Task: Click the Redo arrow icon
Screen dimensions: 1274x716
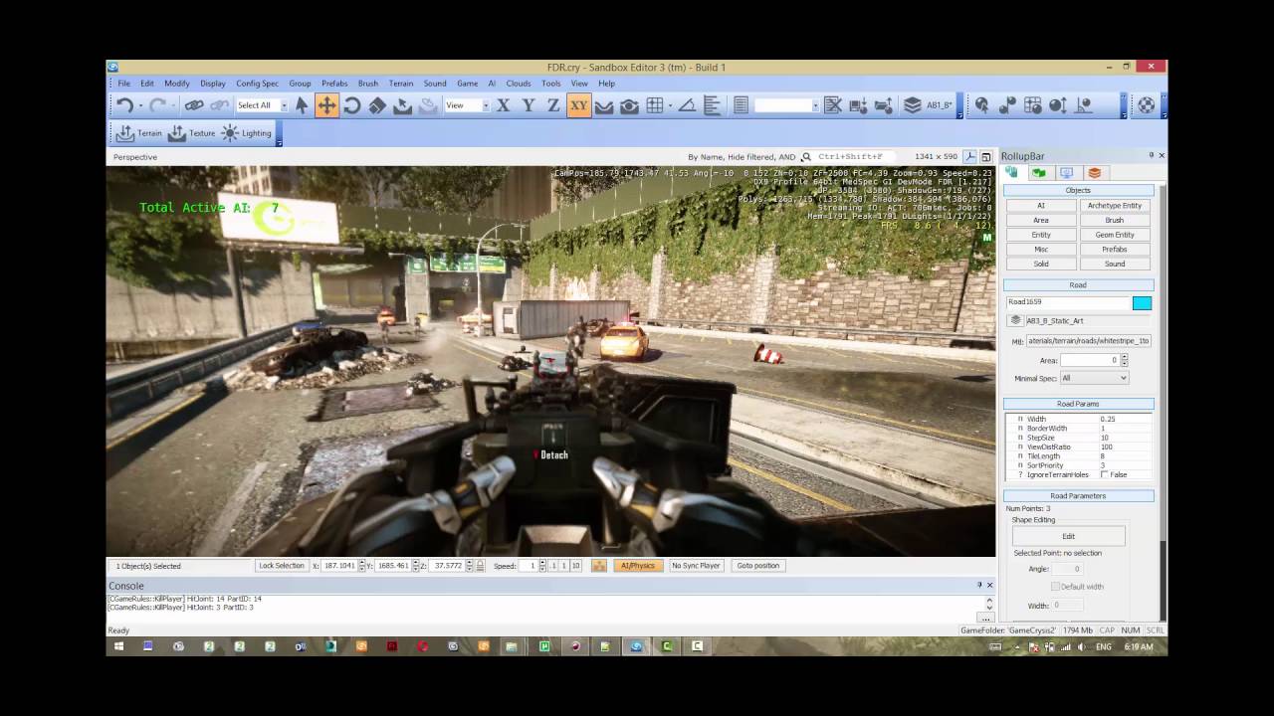Action: point(158,105)
